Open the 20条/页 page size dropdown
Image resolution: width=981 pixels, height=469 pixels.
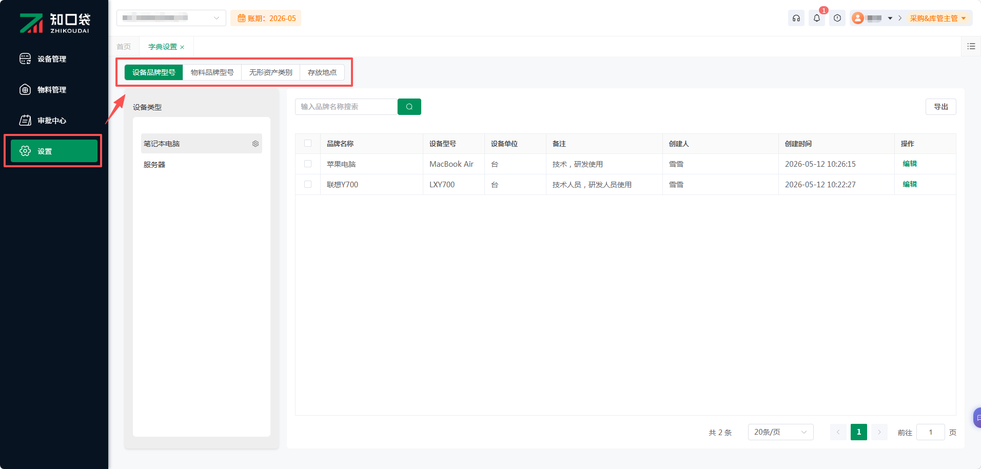point(780,432)
